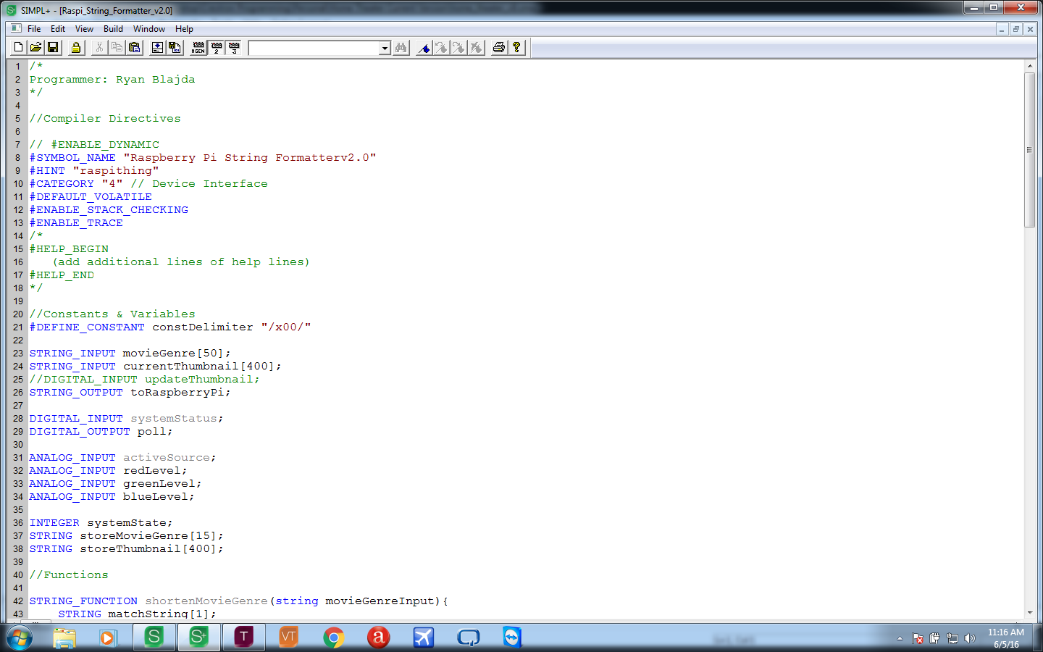Viewport: 1043px width, 652px height.
Task: Go to previous bookmark icon
Action: 458,48
